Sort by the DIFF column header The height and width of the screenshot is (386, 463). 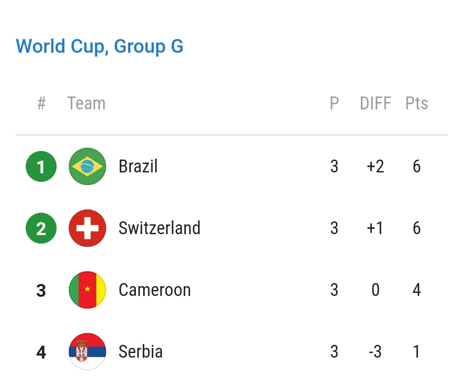pyautogui.click(x=375, y=103)
